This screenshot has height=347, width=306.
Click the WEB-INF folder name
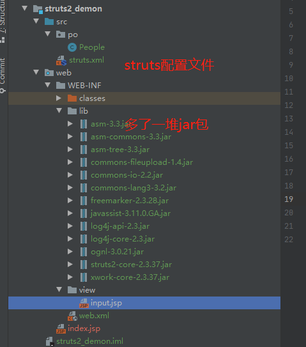[84, 85]
